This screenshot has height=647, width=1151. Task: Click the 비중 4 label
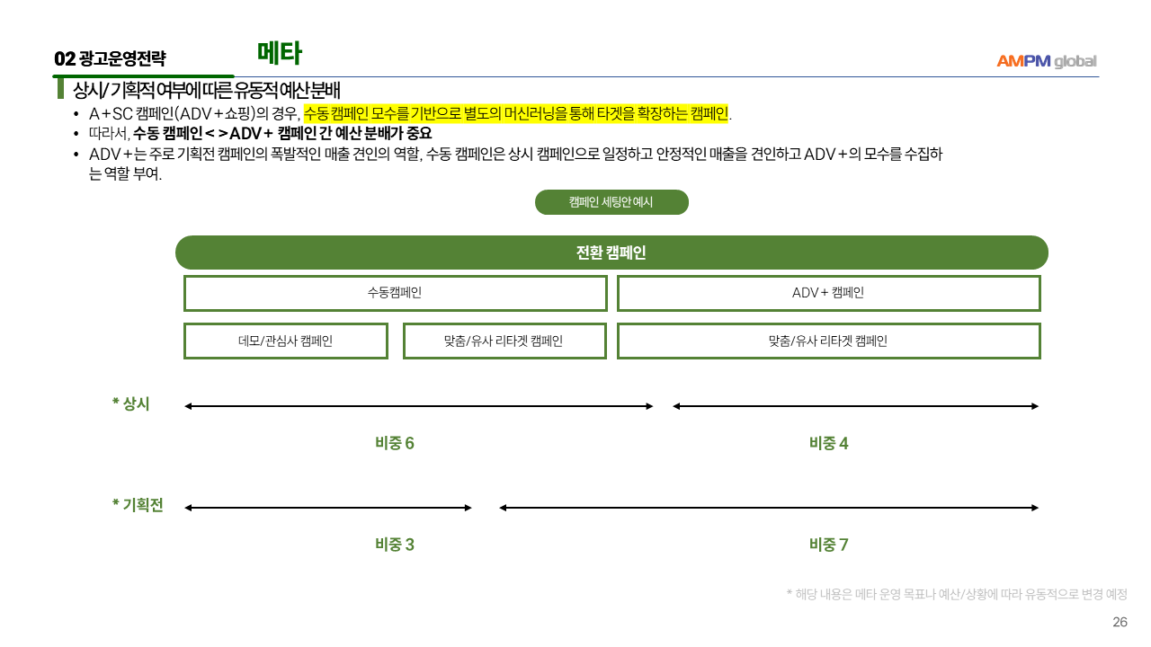828,443
